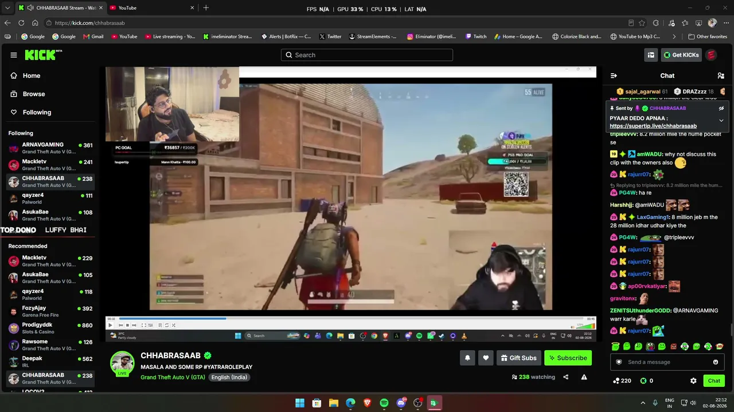
Task: Click the Kick search field
Action: coord(367,55)
